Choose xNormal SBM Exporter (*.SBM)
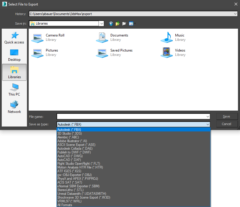This screenshot has width=240, height=207. (x=133, y=186)
